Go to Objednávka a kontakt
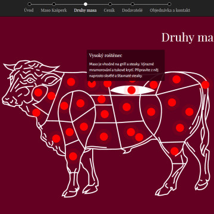The image size is (214, 214). tap(170, 10)
